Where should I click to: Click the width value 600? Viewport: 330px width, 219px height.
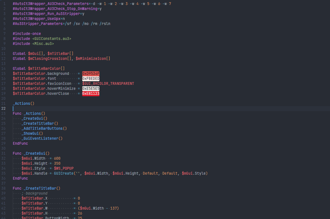click(x=57, y=158)
